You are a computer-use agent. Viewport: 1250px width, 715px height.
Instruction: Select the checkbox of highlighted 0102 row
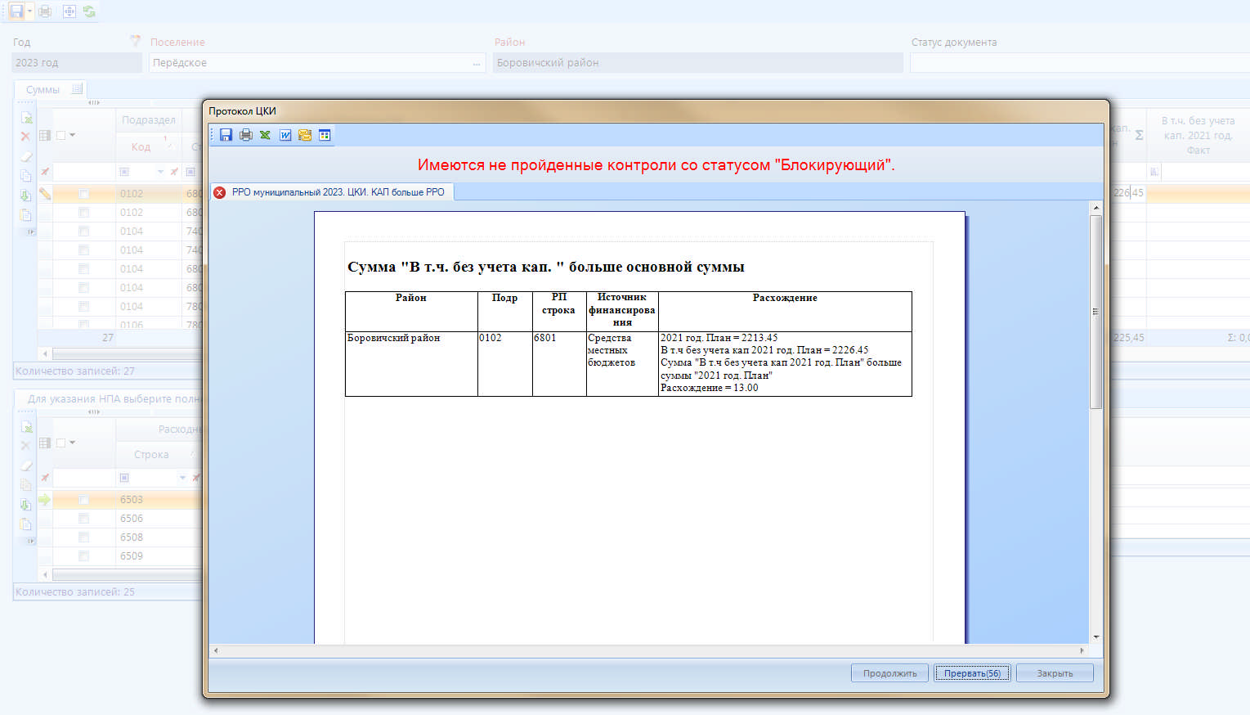pyautogui.click(x=83, y=194)
